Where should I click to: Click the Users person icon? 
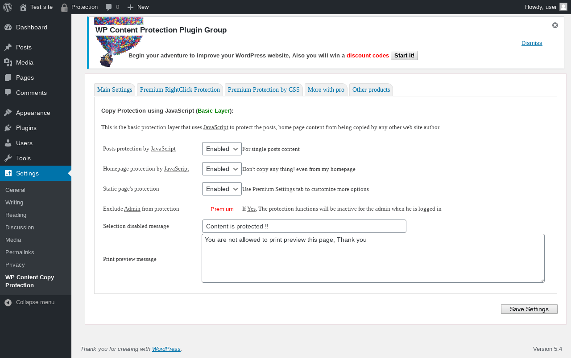pos(8,143)
